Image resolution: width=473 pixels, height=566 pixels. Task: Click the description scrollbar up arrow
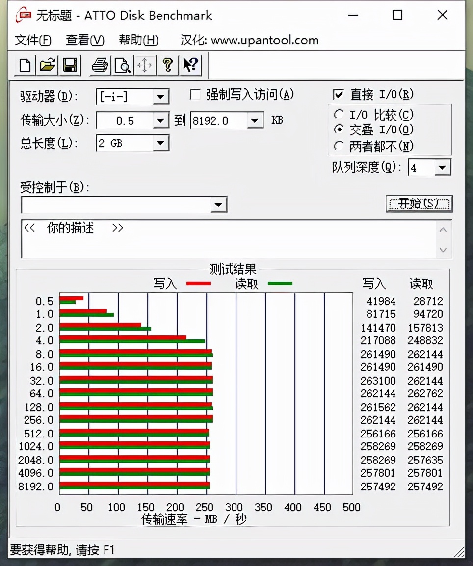tap(443, 229)
